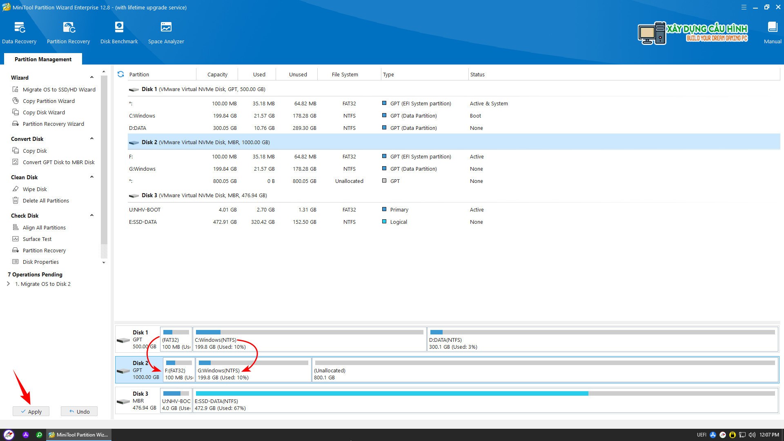Collapse the Convert Disk section

92,139
